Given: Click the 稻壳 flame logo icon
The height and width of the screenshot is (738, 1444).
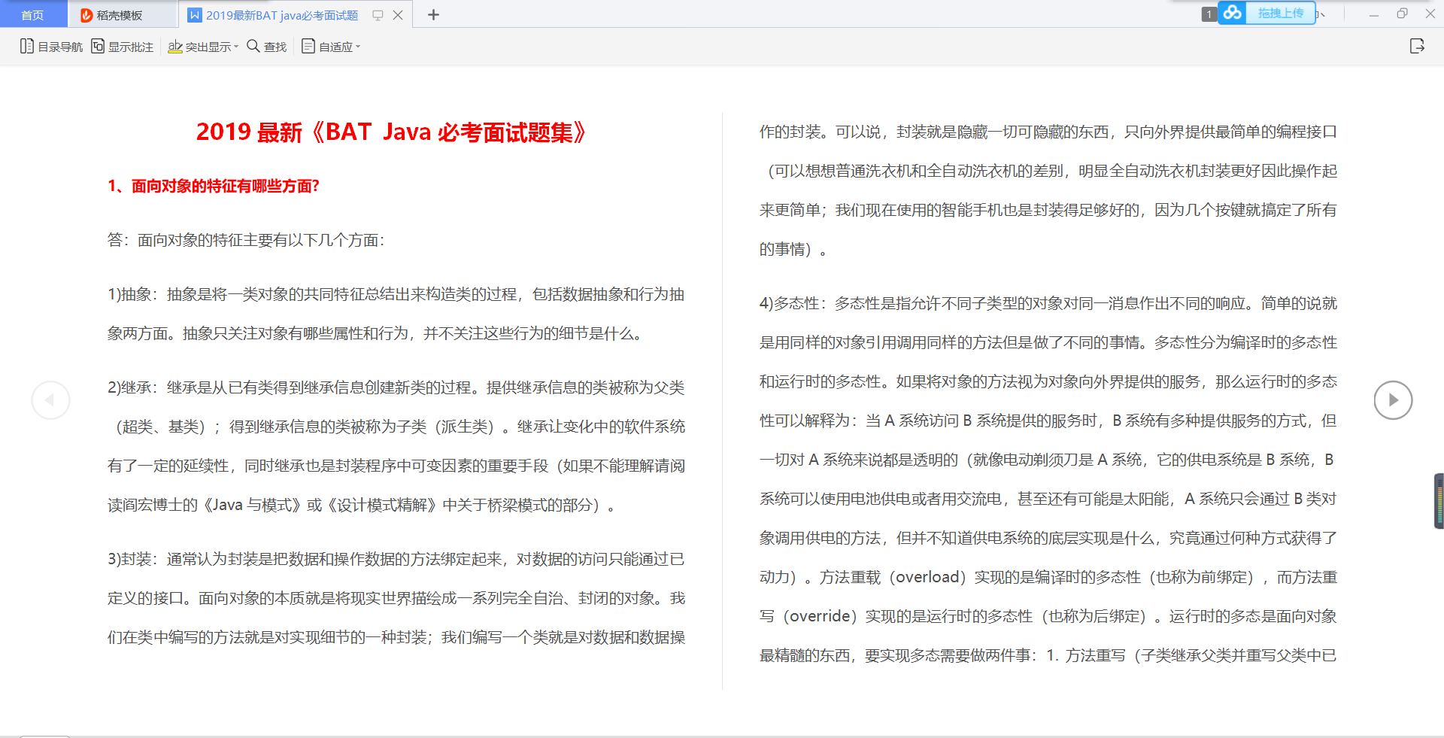Looking at the screenshot, I should [86, 15].
